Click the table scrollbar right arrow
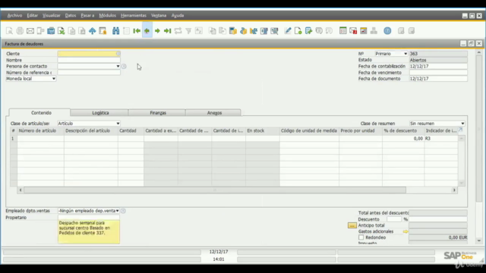This screenshot has height=273, width=486. click(454, 190)
